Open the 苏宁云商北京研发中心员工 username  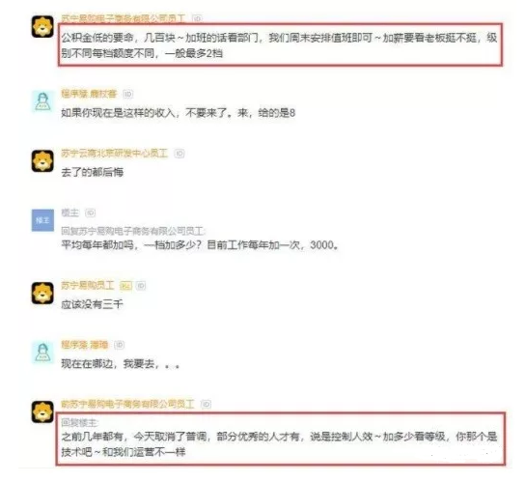114,154
